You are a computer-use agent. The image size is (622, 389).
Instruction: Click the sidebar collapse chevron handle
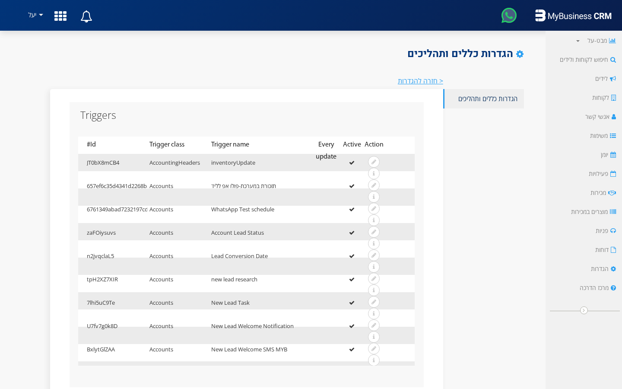coord(584,310)
